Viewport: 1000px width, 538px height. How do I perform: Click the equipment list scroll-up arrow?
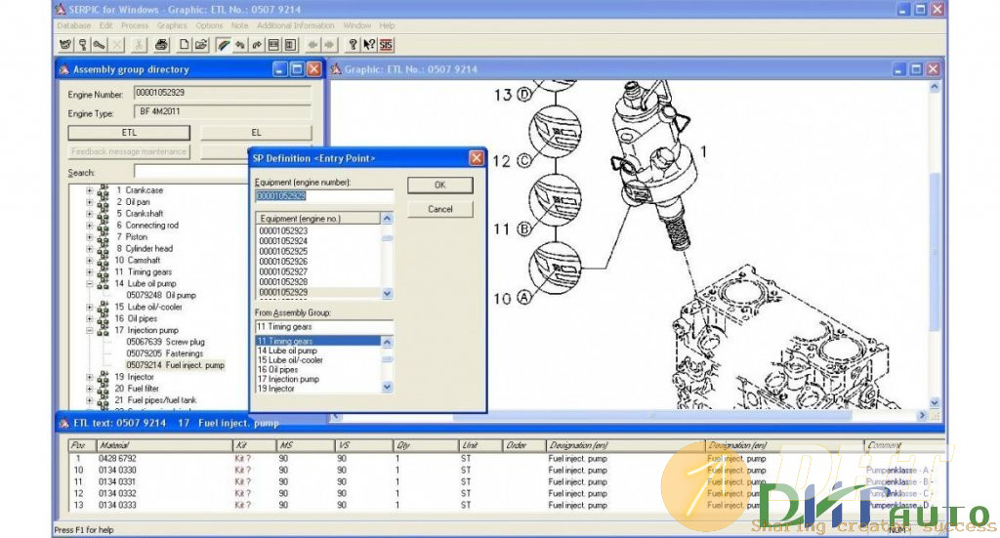(387, 219)
